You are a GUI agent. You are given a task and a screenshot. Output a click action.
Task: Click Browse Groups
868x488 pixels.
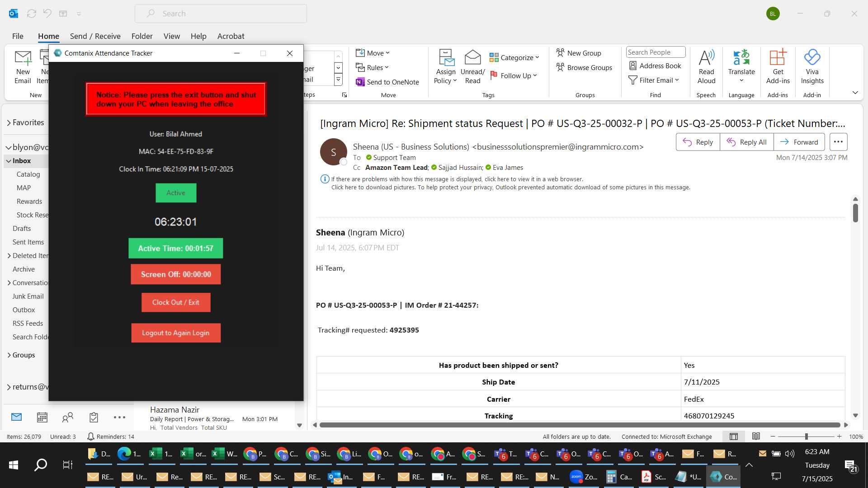[584, 67]
